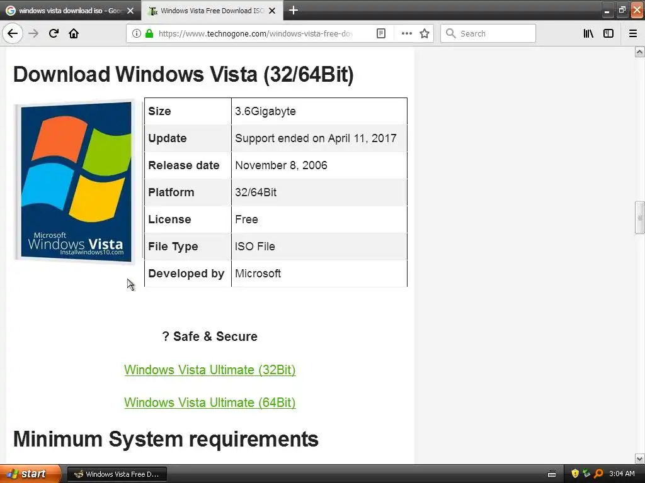Click the green secure padlock icon

(x=149, y=33)
